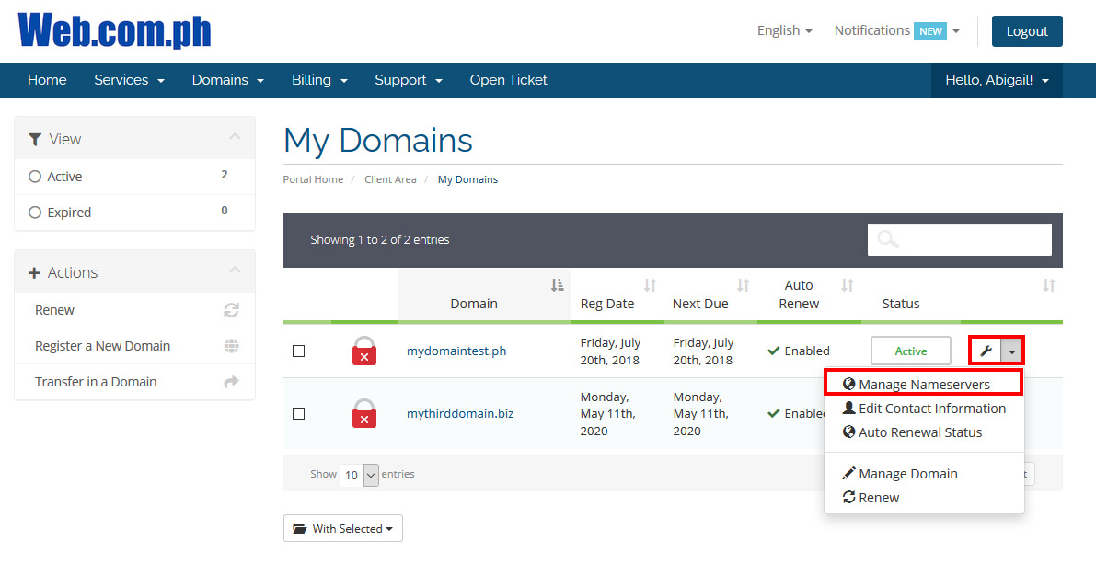Sort by the Domain column sort icon
This screenshot has height=587, width=1096.
click(557, 285)
